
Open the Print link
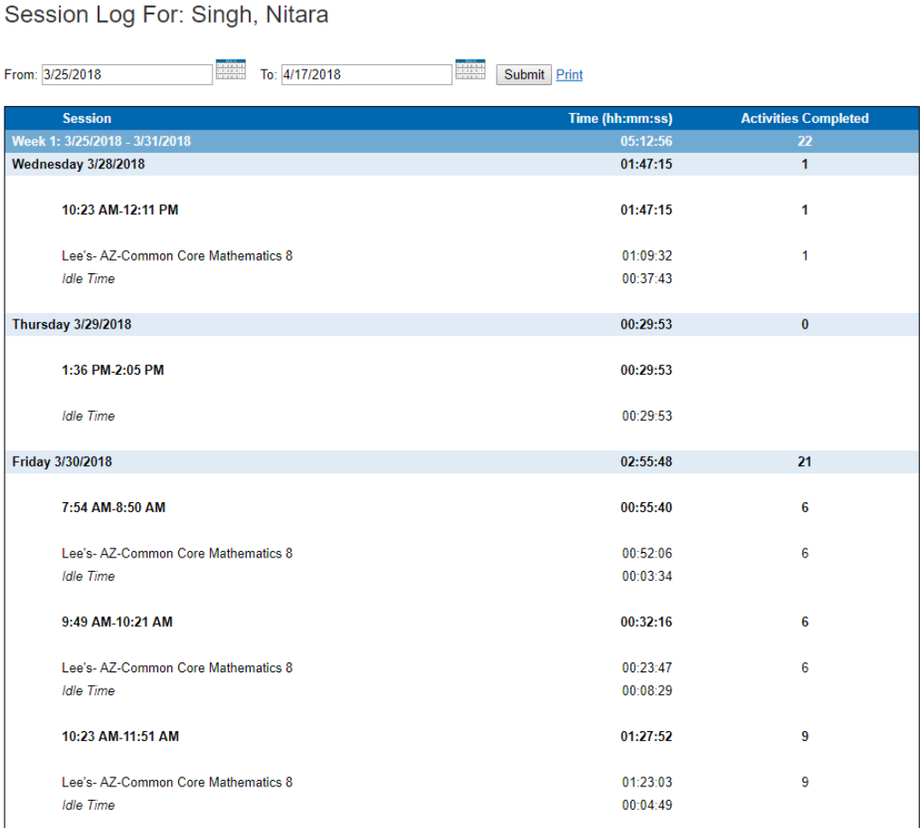(x=569, y=74)
